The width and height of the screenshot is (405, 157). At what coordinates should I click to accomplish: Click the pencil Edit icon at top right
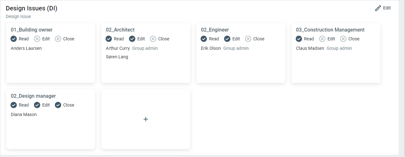[378, 8]
